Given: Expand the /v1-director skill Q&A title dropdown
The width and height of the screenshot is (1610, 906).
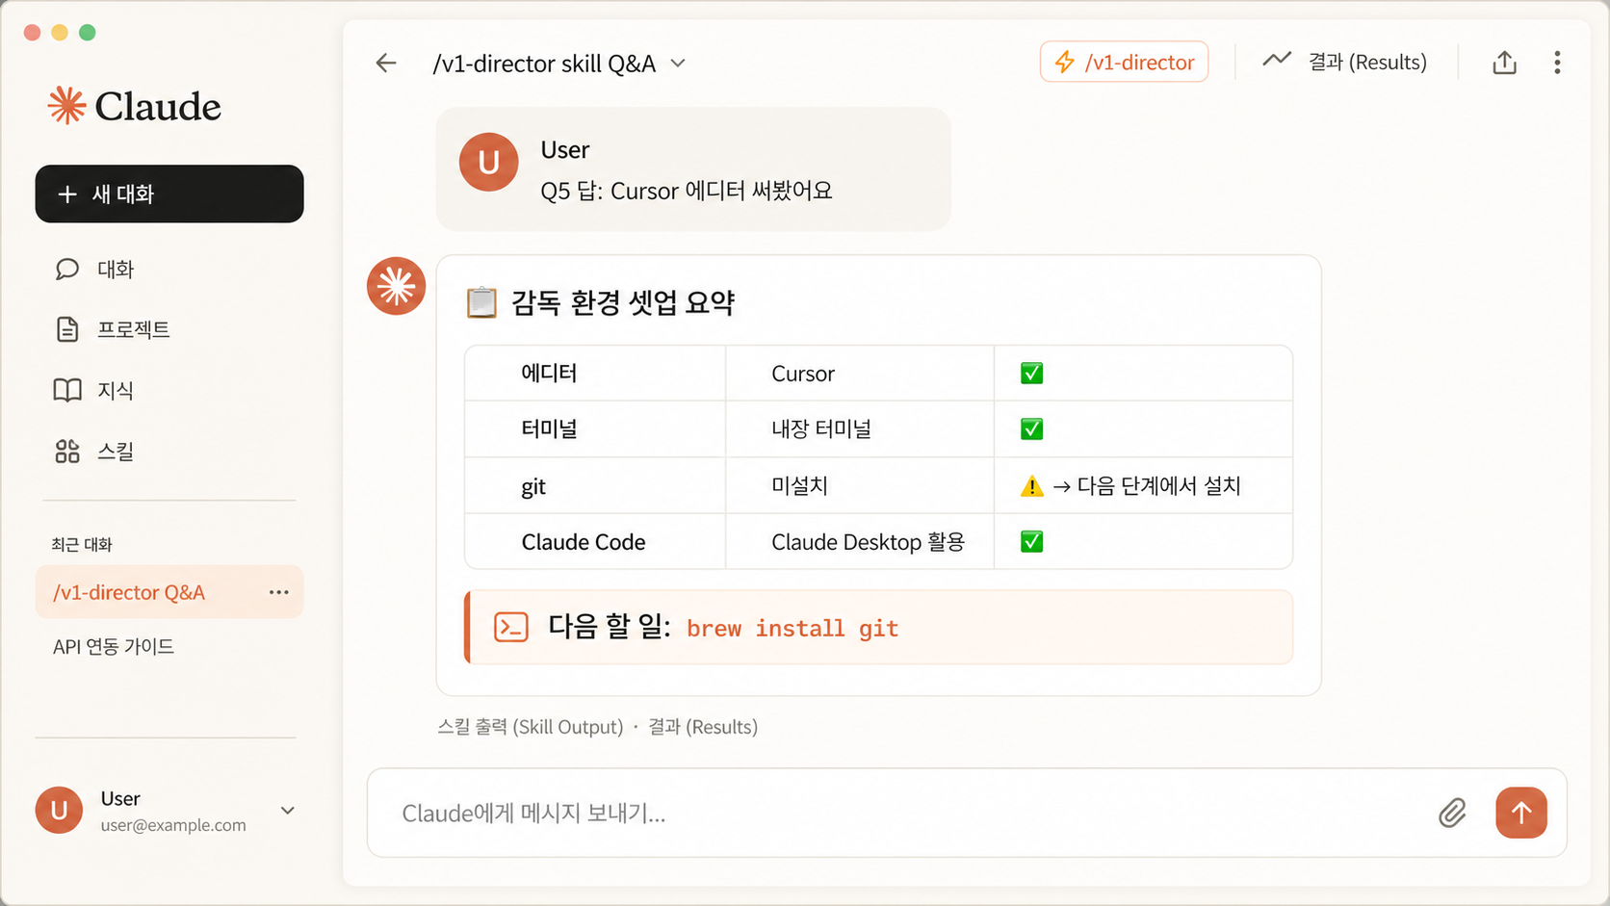Looking at the screenshot, I should 678,64.
